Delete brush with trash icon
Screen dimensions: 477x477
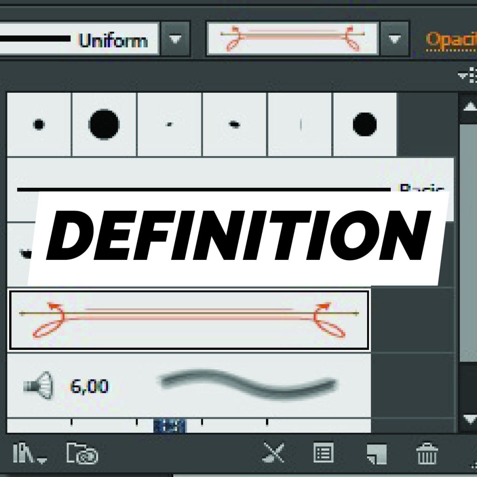(427, 453)
